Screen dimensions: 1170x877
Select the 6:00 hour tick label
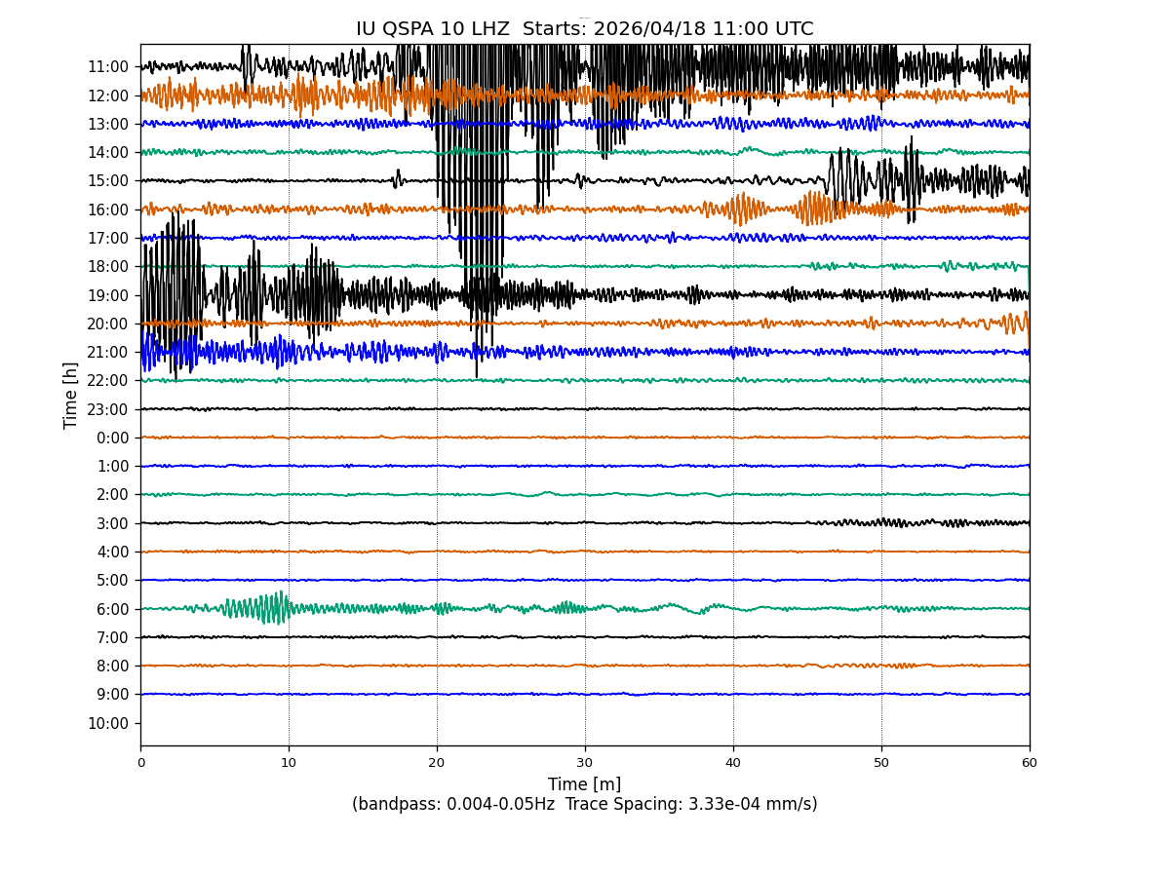coord(112,609)
